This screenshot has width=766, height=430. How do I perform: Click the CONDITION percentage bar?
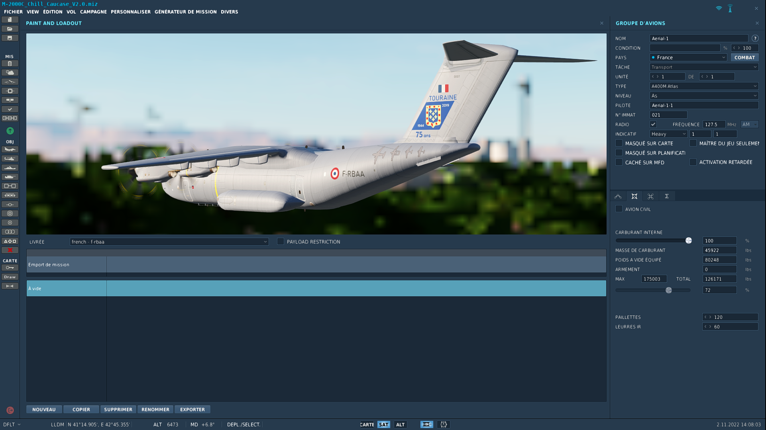685,48
